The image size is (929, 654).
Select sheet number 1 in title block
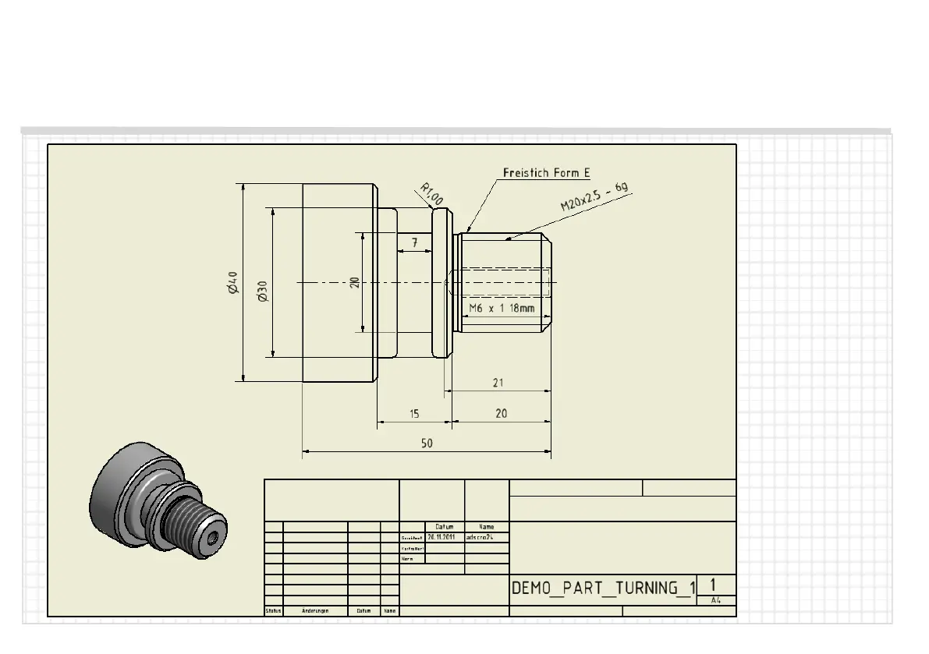(x=713, y=585)
